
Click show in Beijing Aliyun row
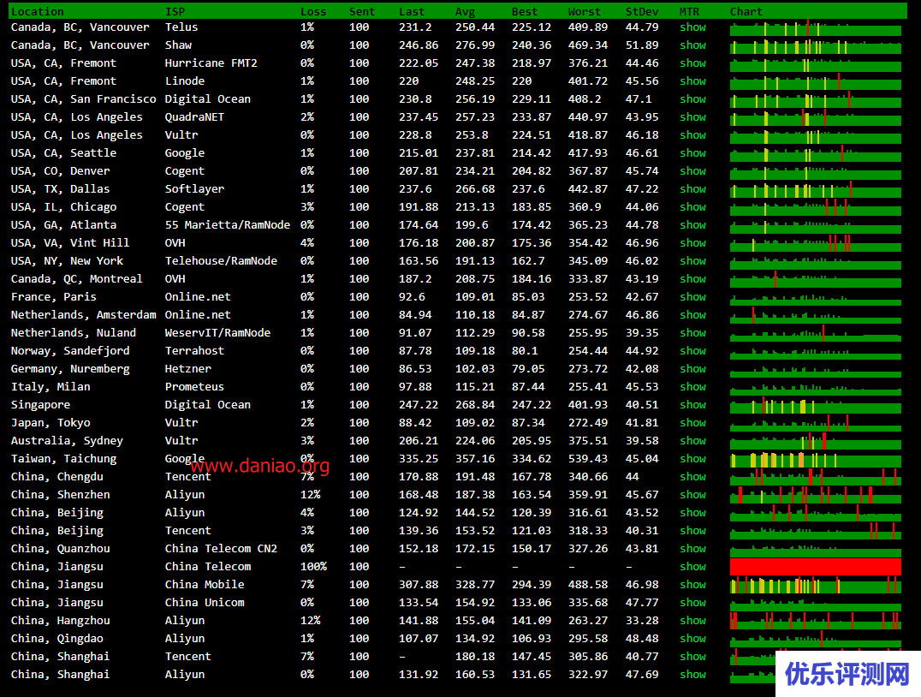(x=692, y=512)
